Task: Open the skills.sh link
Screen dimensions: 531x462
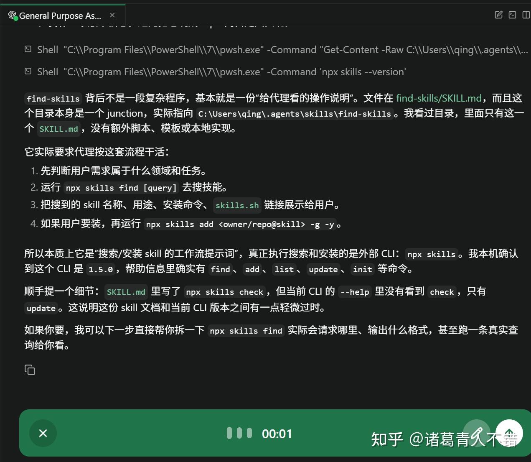Action: 237,205
